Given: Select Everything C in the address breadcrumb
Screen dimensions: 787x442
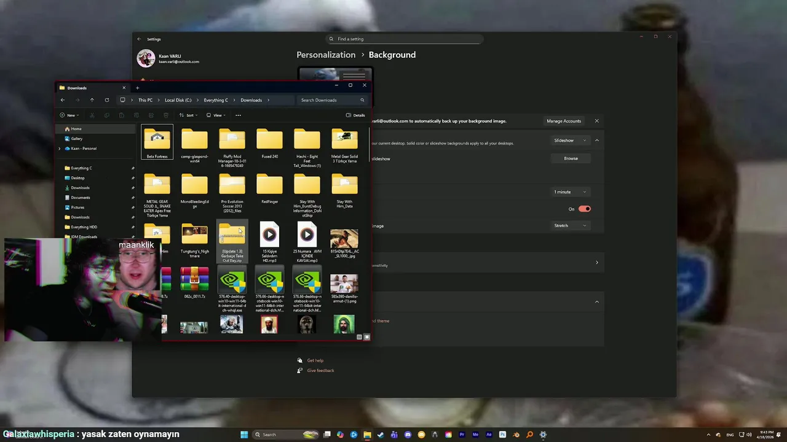Looking at the screenshot, I should [216, 100].
